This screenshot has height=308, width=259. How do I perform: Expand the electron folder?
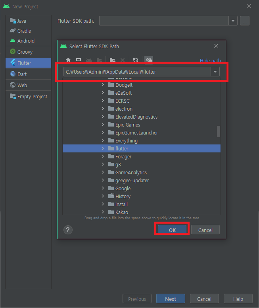pyautogui.click(x=103, y=109)
